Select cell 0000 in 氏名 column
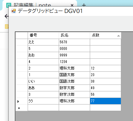Image resolution: width=133 pixels, height=121 pixels. click(x=74, y=49)
